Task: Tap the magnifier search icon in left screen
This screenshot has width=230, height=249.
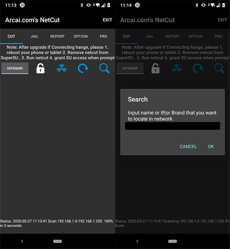Action: pyautogui.click(x=104, y=68)
